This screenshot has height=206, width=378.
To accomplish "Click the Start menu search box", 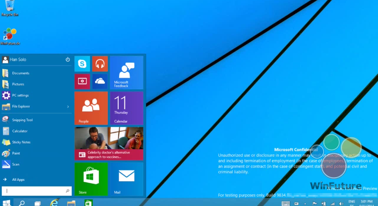I will [37, 191].
